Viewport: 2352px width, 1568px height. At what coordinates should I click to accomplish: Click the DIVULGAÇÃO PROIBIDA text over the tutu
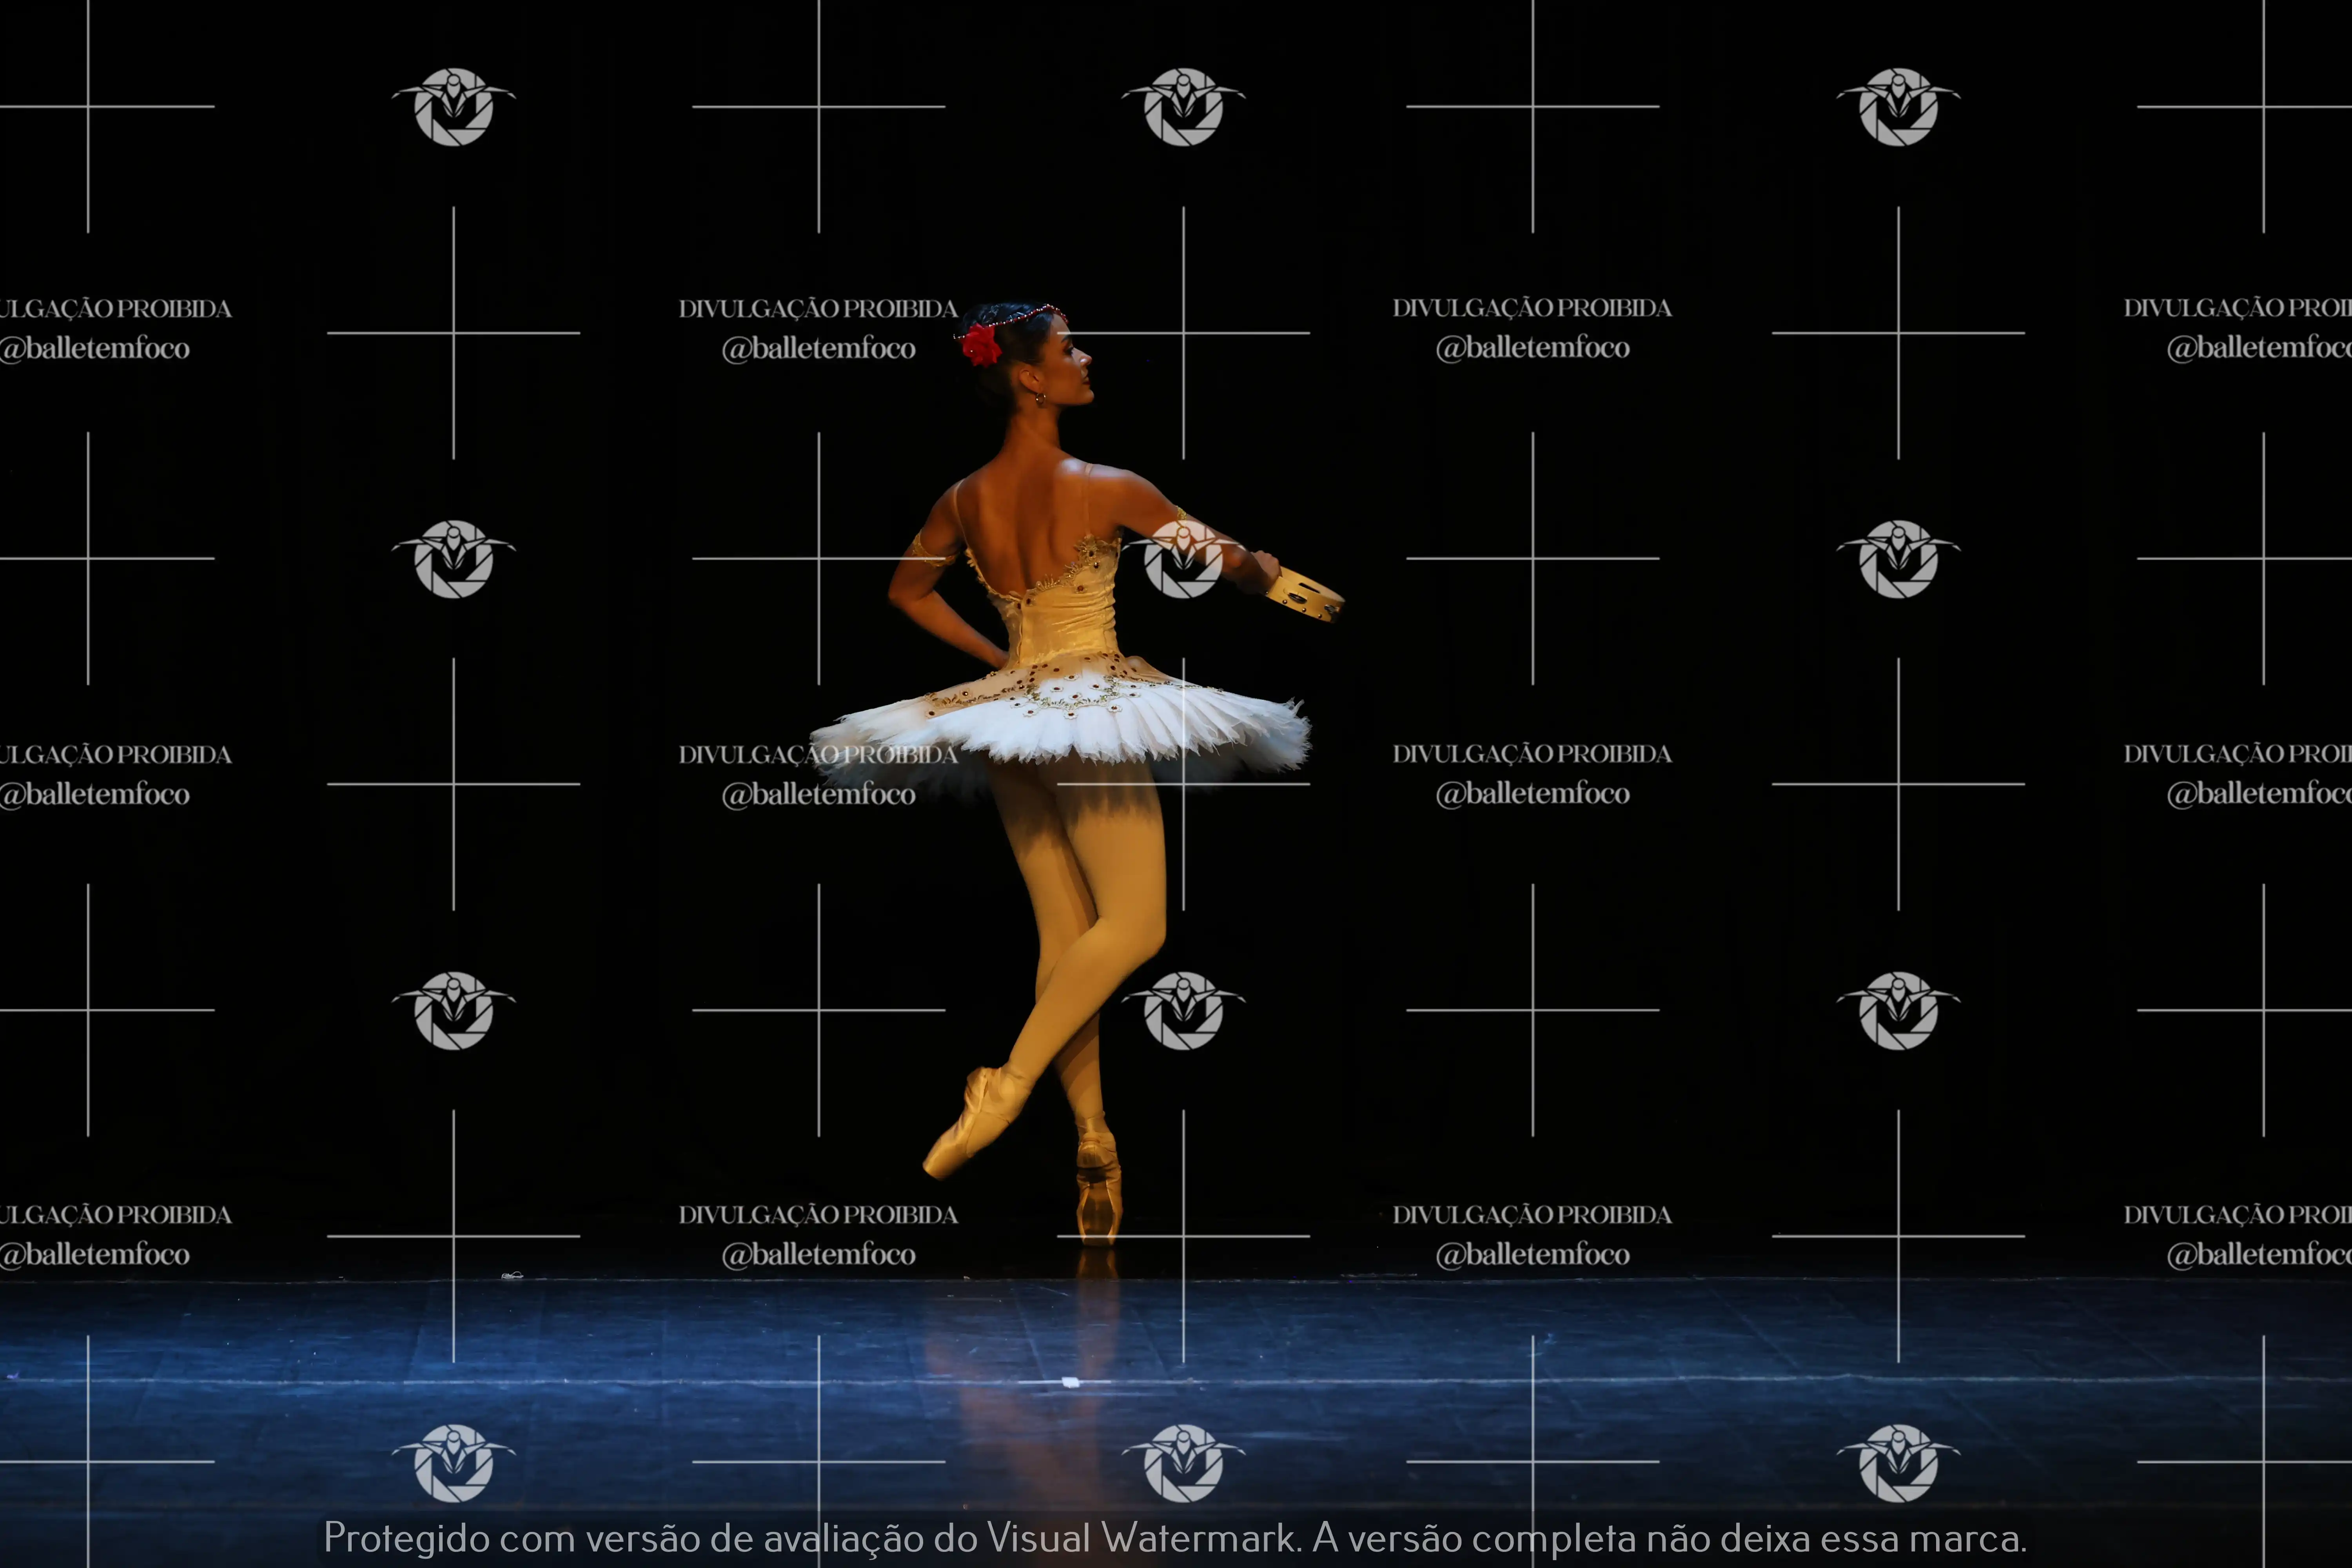[818, 755]
